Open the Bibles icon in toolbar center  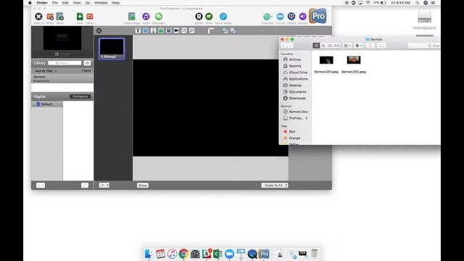(x=199, y=17)
